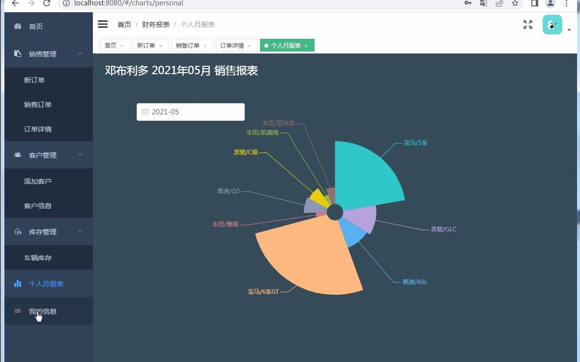This screenshot has width=580, height=362.
Task: Reload the page with the browser refresh icon
Action: 47,3
